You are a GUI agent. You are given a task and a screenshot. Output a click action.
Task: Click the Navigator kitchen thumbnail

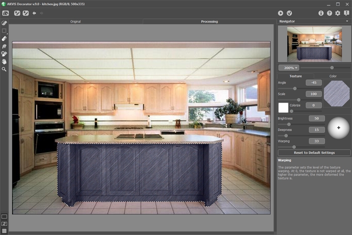(x=314, y=44)
